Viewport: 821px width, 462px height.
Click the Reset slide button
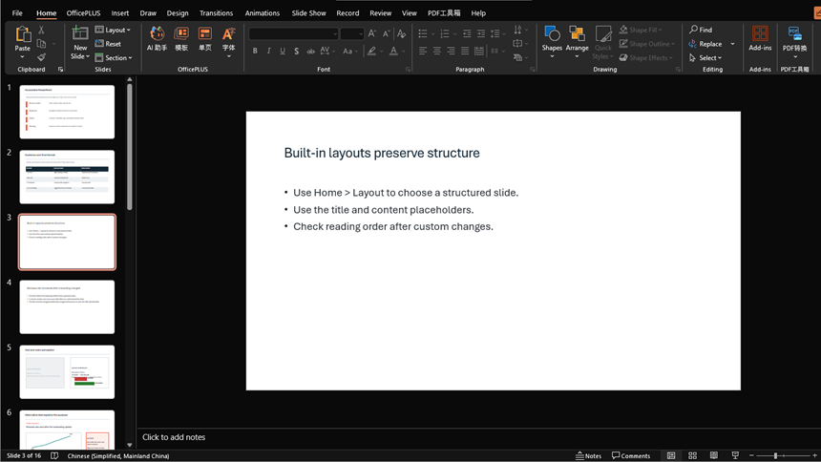(x=108, y=44)
